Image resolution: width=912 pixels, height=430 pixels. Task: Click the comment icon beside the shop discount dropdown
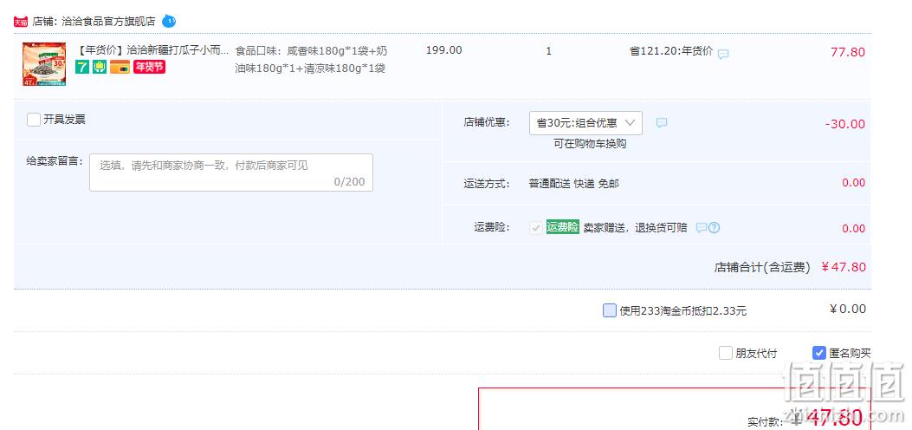pos(662,123)
